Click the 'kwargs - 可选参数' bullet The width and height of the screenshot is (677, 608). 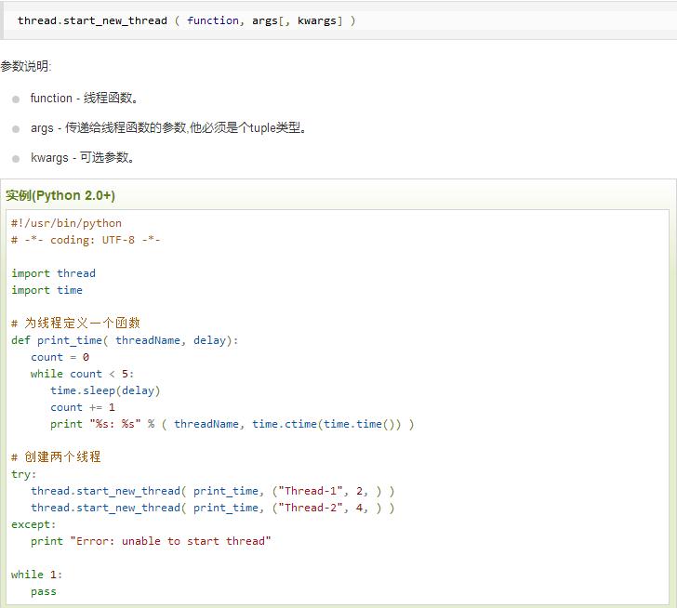click(x=83, y=157)
